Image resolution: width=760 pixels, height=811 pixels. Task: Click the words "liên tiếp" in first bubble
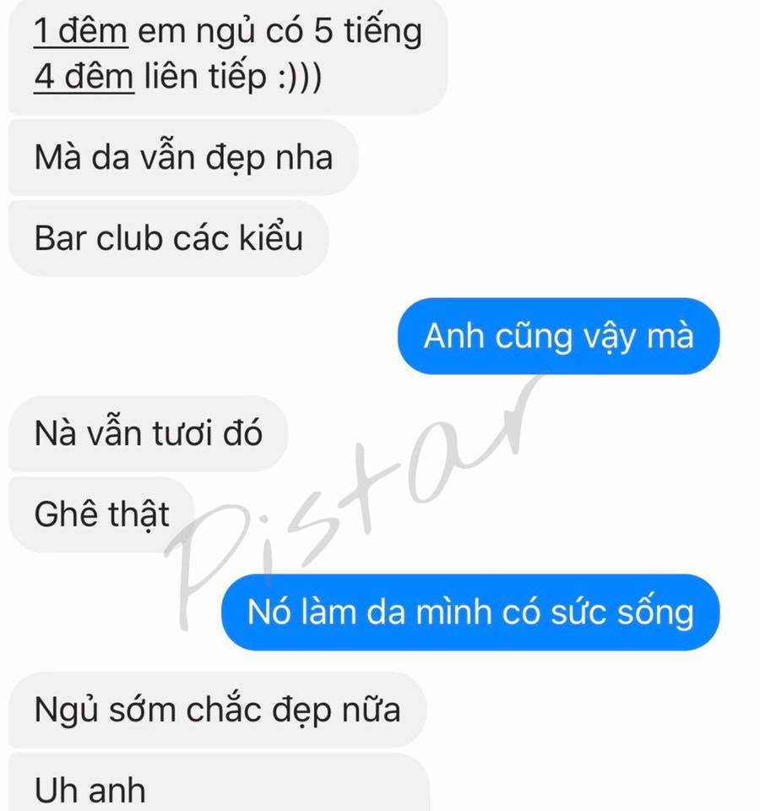205,77
